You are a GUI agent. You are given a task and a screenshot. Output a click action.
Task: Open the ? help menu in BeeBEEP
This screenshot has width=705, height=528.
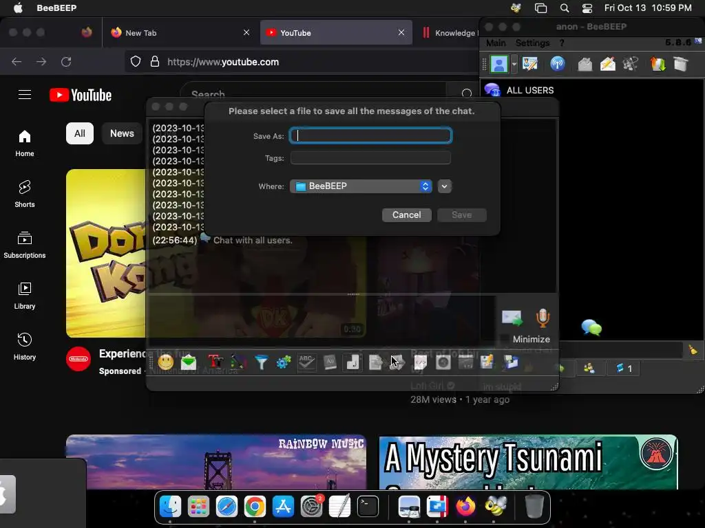point(562,43)
